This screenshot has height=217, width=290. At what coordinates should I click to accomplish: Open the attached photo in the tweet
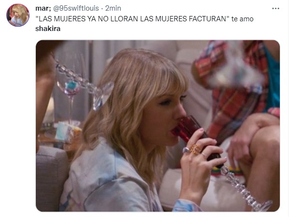point(158,126)
